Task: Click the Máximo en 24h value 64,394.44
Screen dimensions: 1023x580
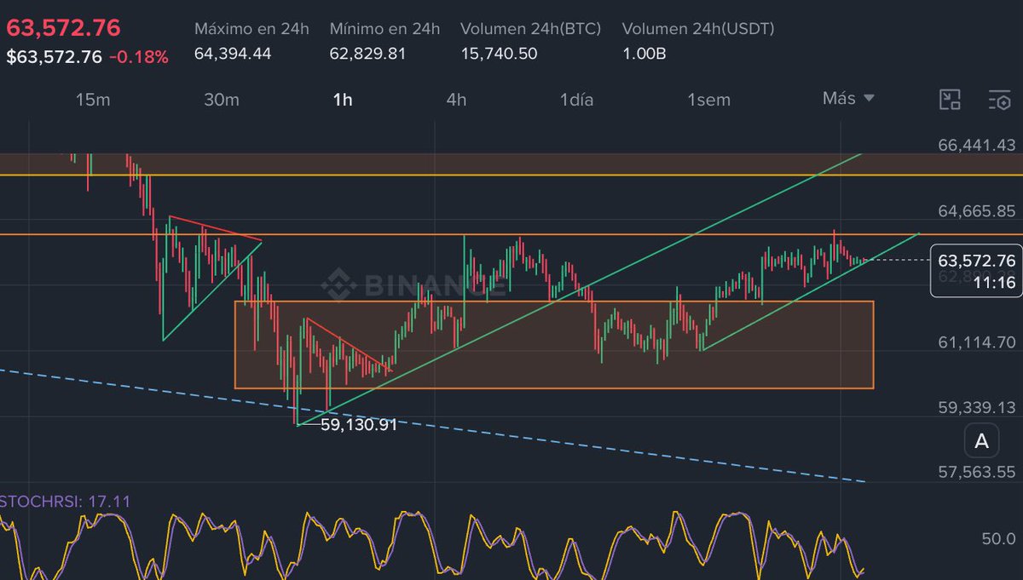Action: [x=233, y=54]
